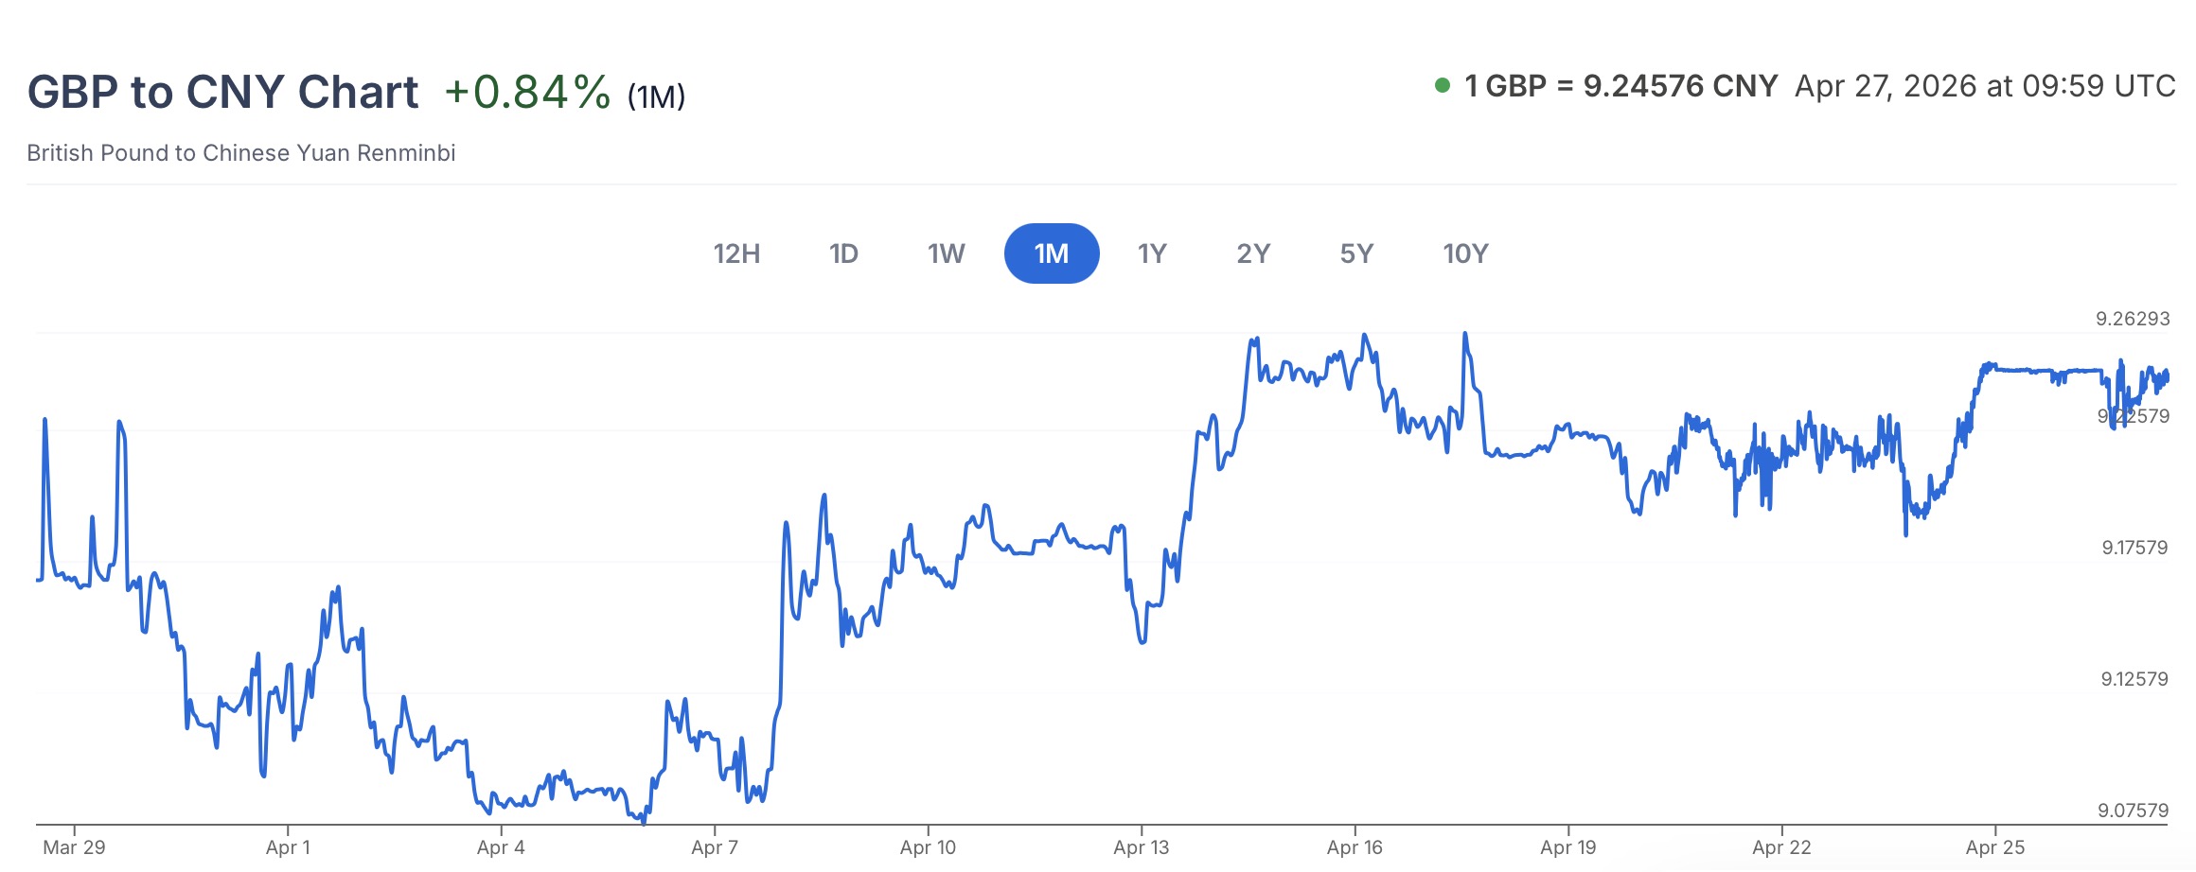Select the 2Y time range
The width and height of the screenshot is (2196, 872).
tap(1253, 253)
